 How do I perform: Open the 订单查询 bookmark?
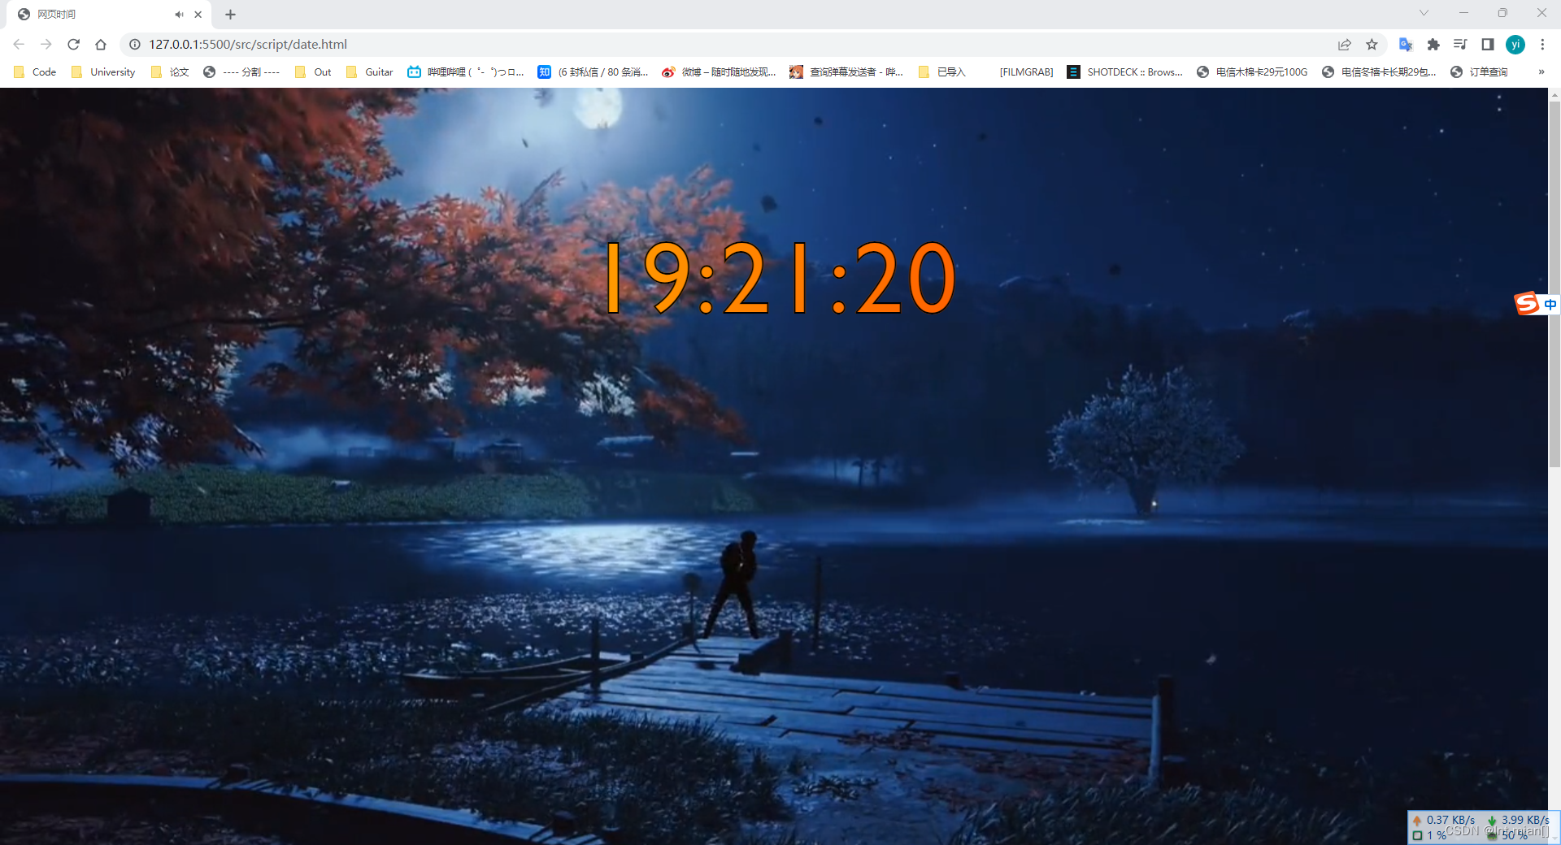[x=1480, y=72]
